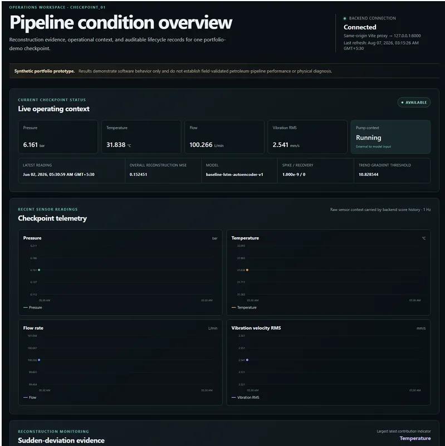This screenshot has width=445, height=446.
Task: Click 'Raw sensor context carried by backend score history' note
Action: 380,209
